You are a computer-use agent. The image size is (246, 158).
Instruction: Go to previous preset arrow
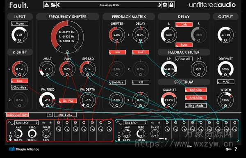58,5
